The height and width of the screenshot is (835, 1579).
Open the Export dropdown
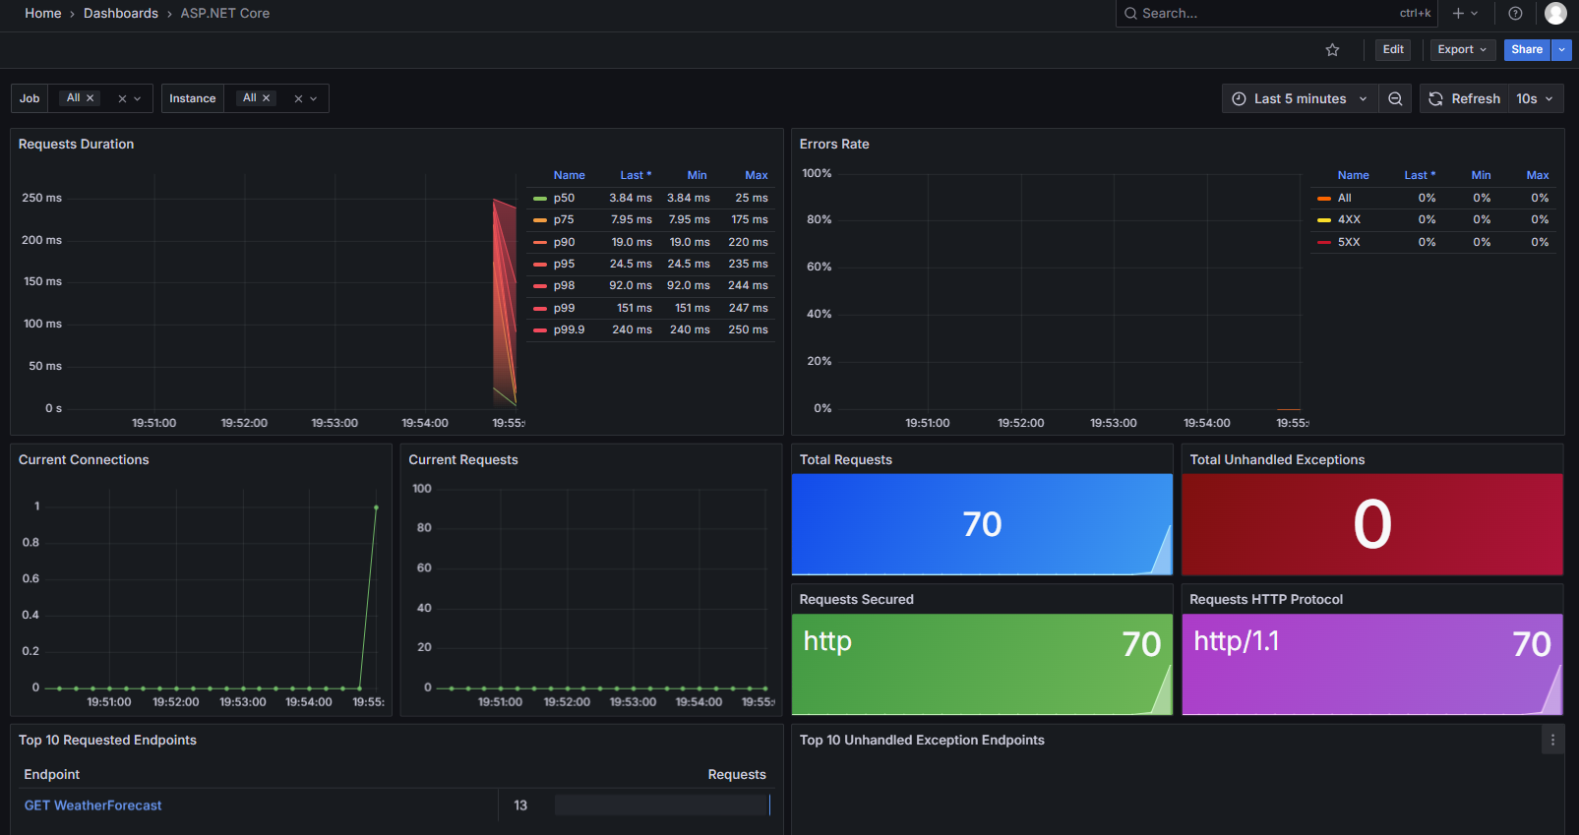click(1462, 50)
